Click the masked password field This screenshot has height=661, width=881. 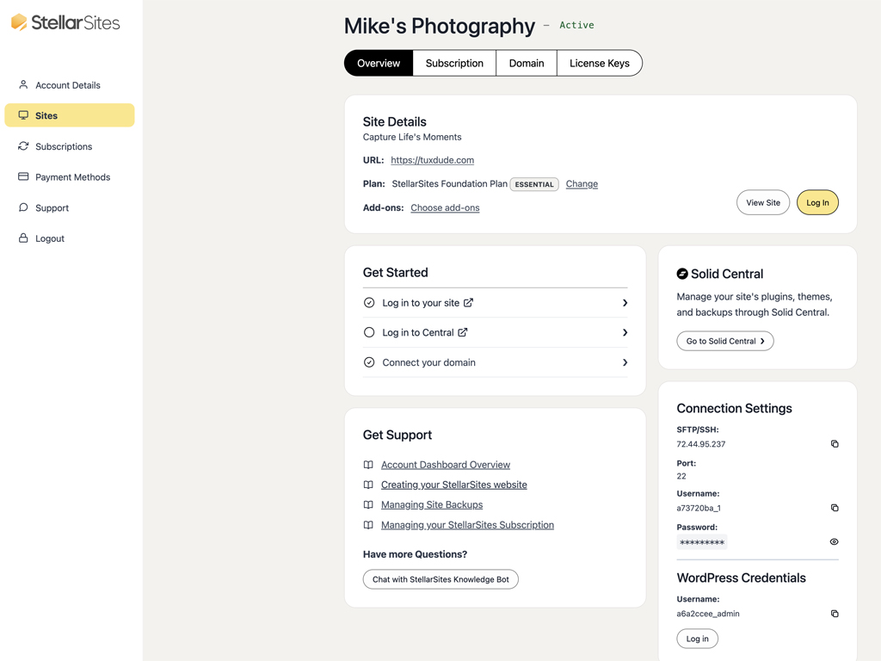coord(702,542)
